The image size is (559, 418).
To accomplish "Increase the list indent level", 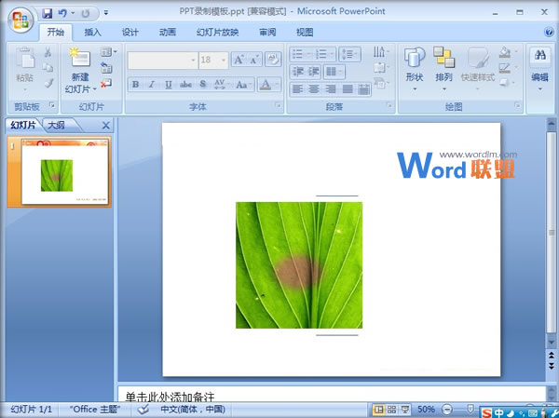I will coord(313,72).
